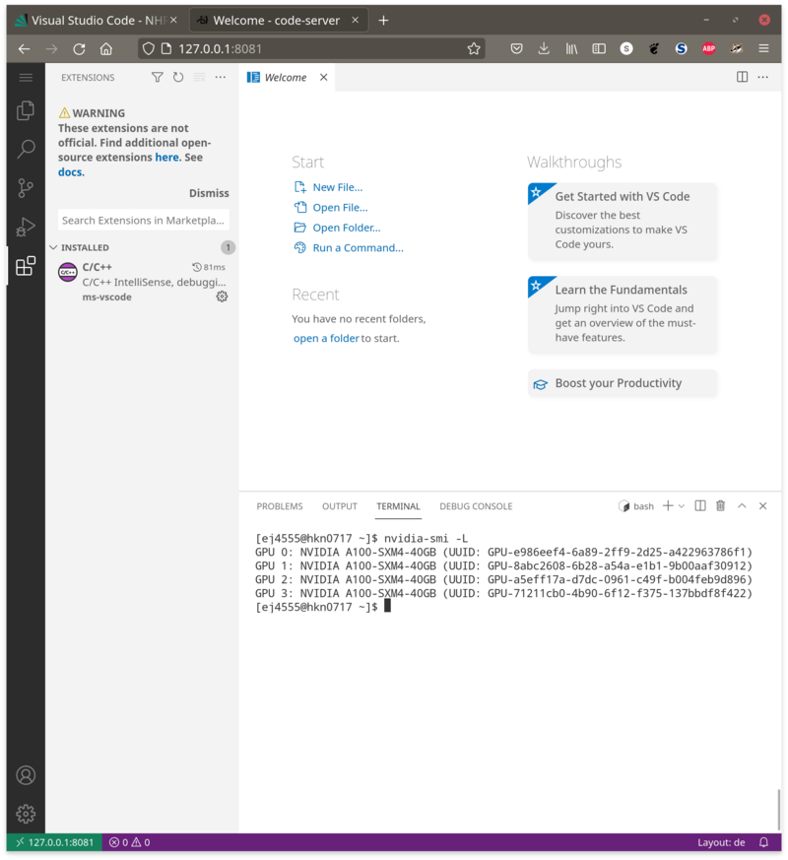This screenshot has width=788, height=860.
Task: Open the Manage gear at the bottom left
Action: [x=26, y=814]
